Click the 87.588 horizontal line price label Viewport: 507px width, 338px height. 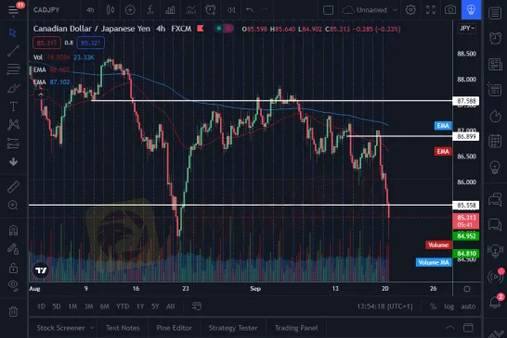pyautogui.click(x=466, y=101)
